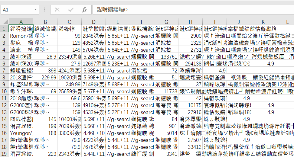Select column C header
Viewport: 294px width, 157px height.
coord(70,22)
